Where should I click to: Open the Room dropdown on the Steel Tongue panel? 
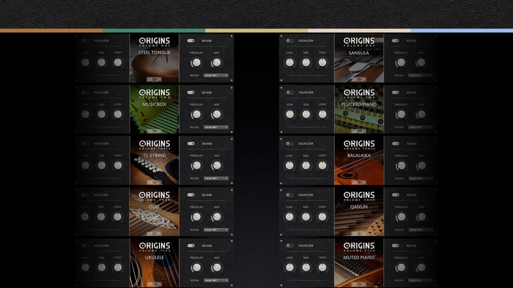[216, 75]
